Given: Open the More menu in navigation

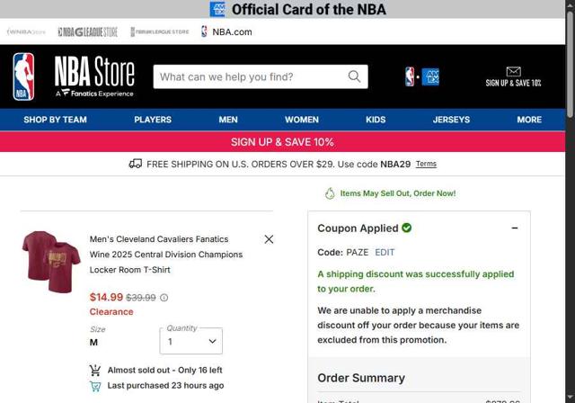Looking at the screenshot, I should coord(529,120).
